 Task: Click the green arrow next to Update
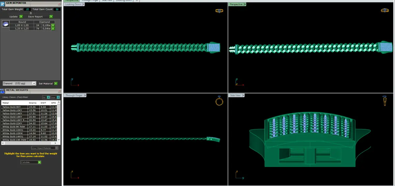(x=21, y=16)
